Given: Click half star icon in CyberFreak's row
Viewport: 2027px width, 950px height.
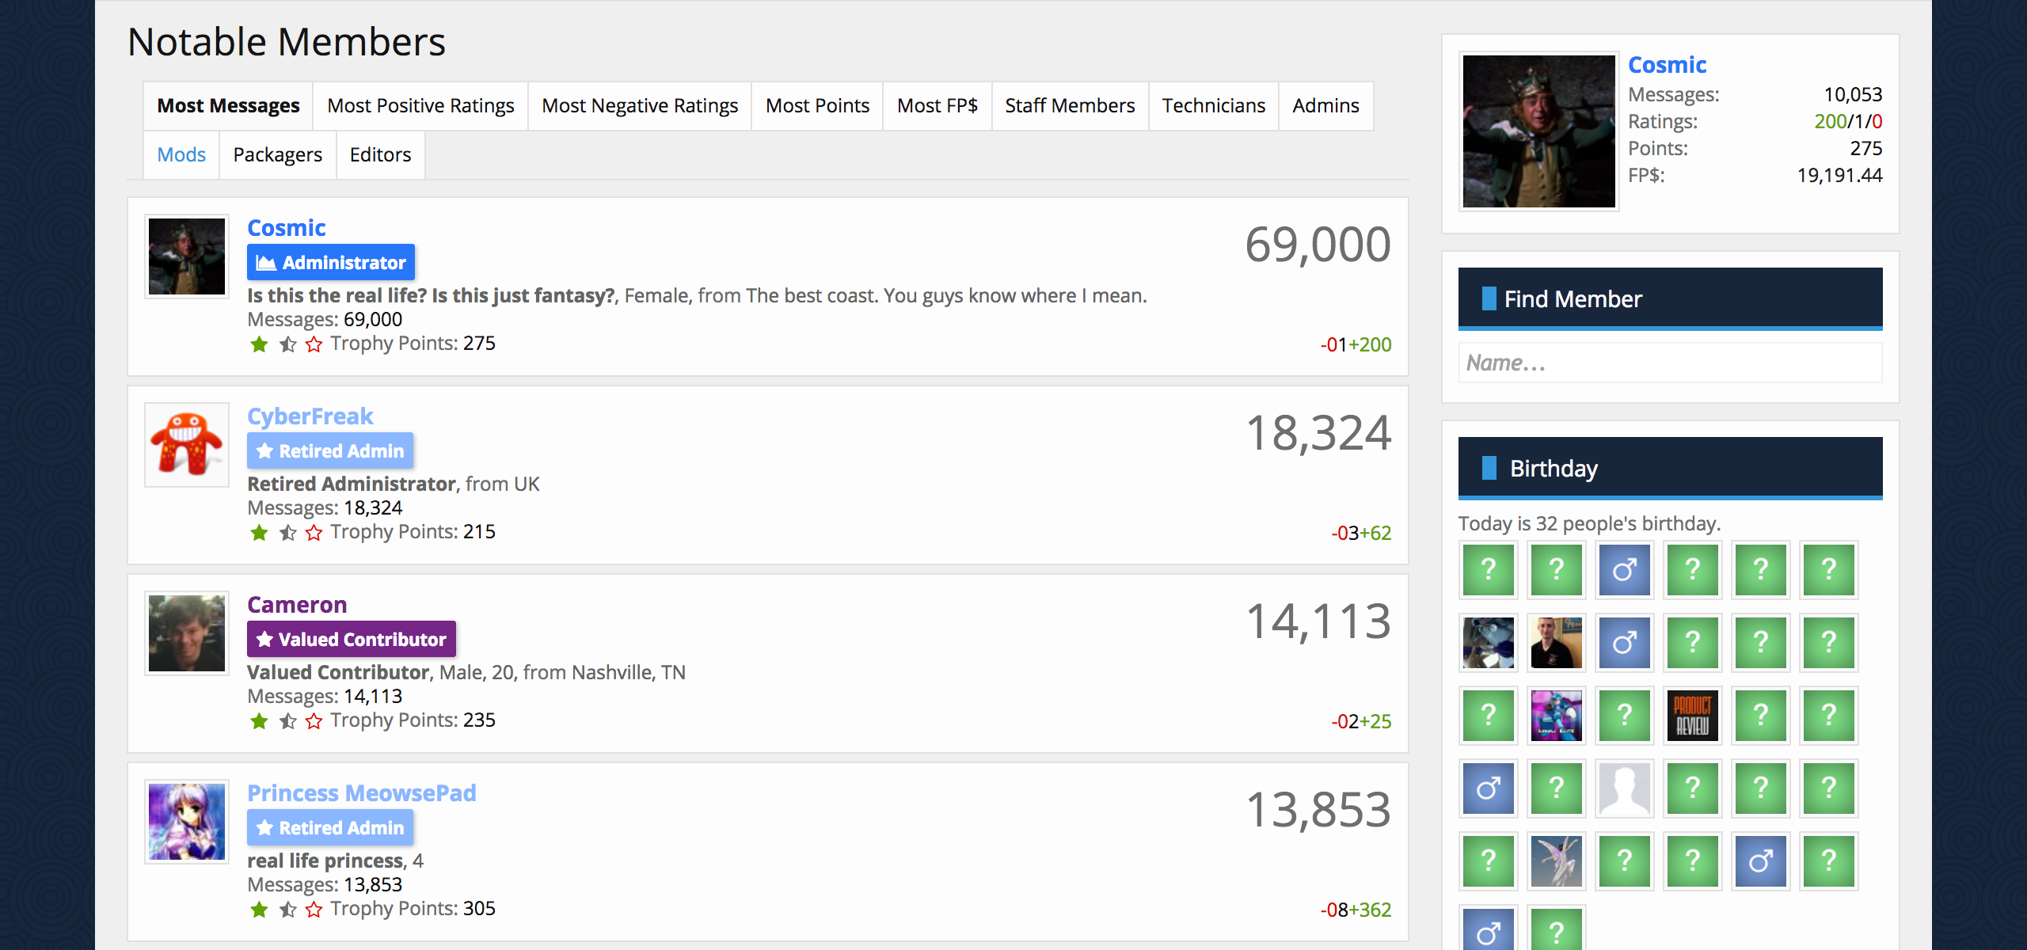Looking at the screenshot, I should (287, 533).
